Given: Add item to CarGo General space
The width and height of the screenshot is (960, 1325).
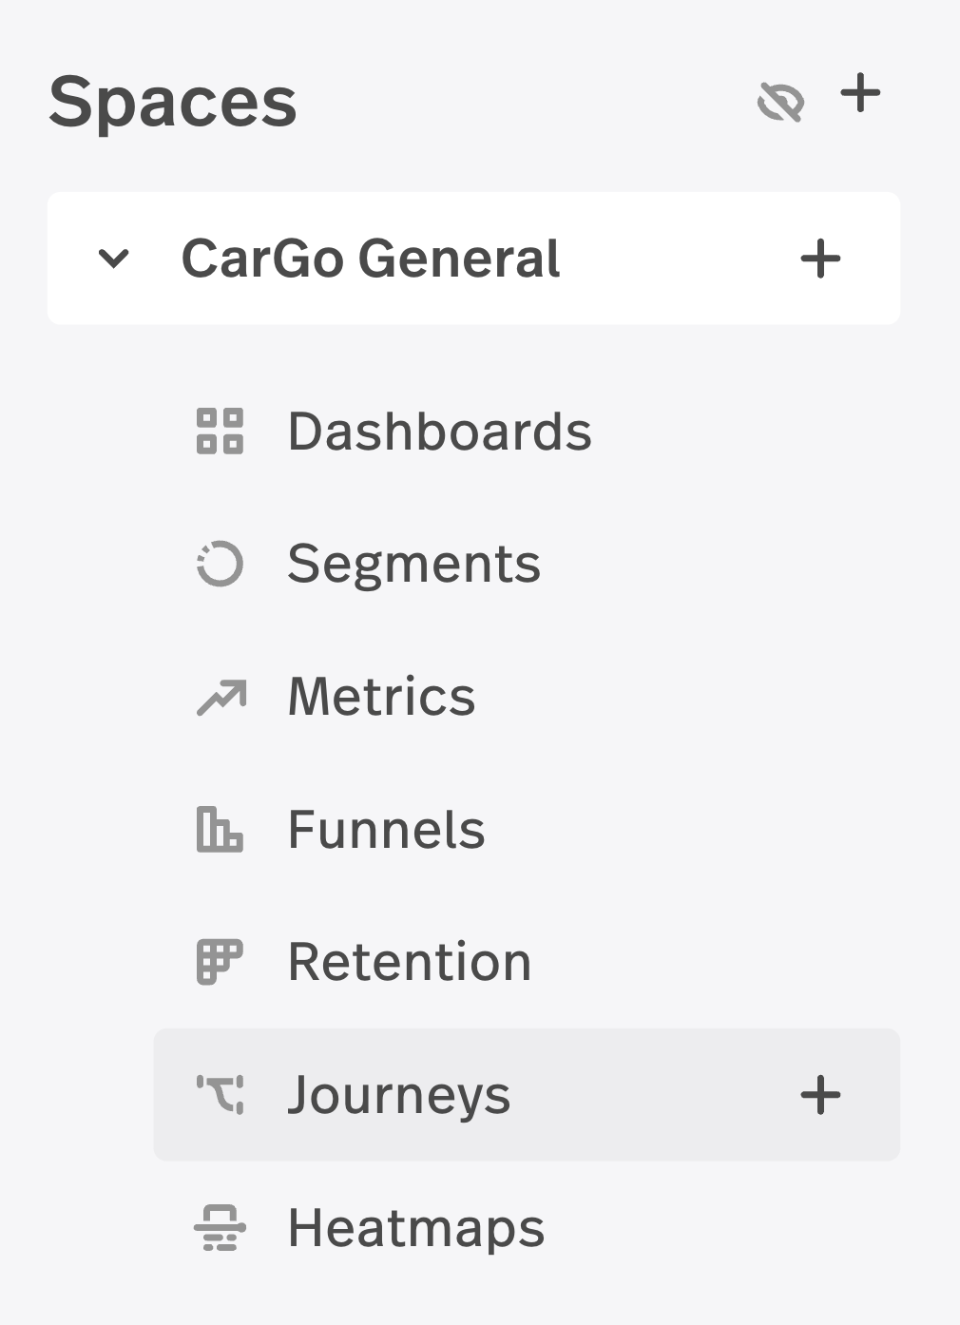Looking at the screenshot, I should [820, 259].
